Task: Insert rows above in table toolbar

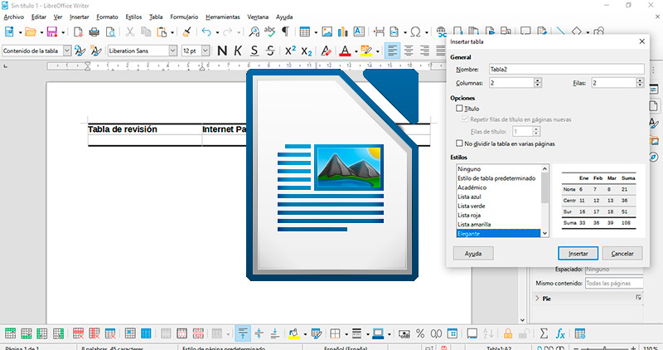Action: pos(10,333)
